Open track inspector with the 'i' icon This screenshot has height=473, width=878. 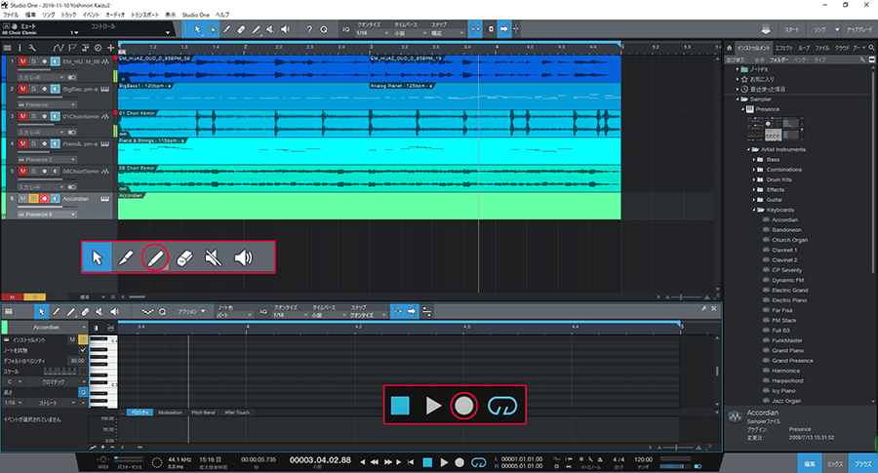tap(20, 47)
